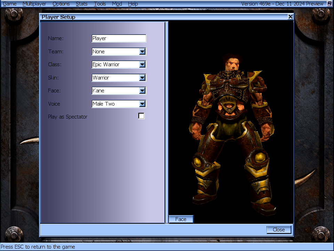Click the 3D player model preview

[231, 122]
